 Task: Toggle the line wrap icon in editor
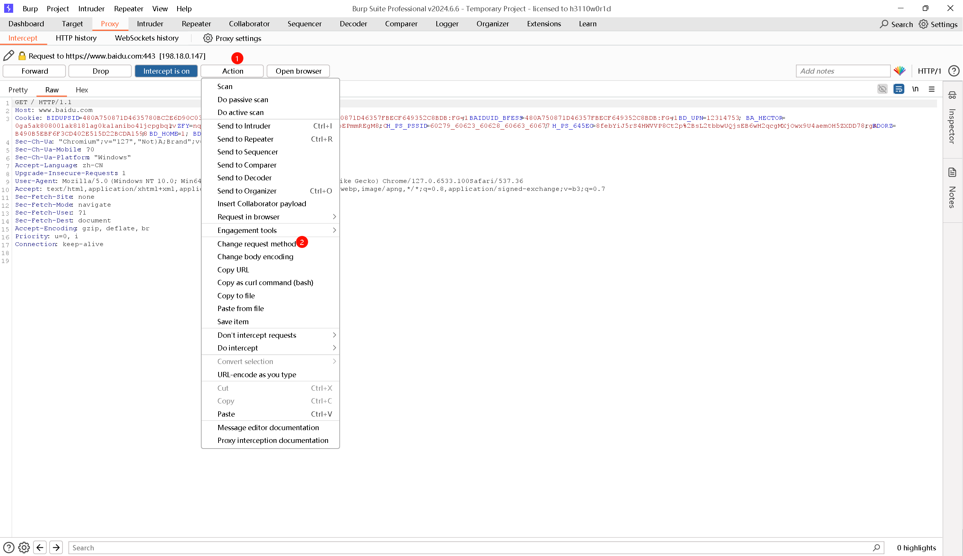tap(899, 89)
